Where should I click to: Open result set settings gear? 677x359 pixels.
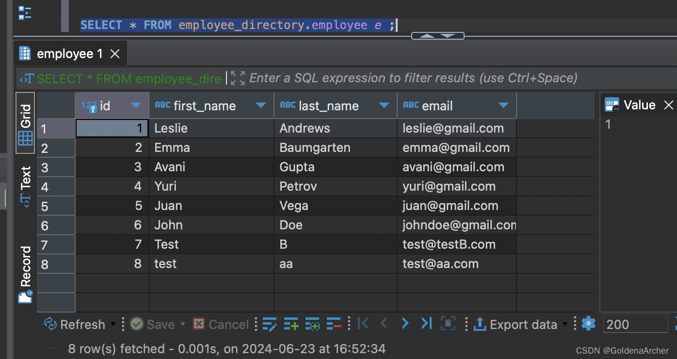(x=588, y=323)
